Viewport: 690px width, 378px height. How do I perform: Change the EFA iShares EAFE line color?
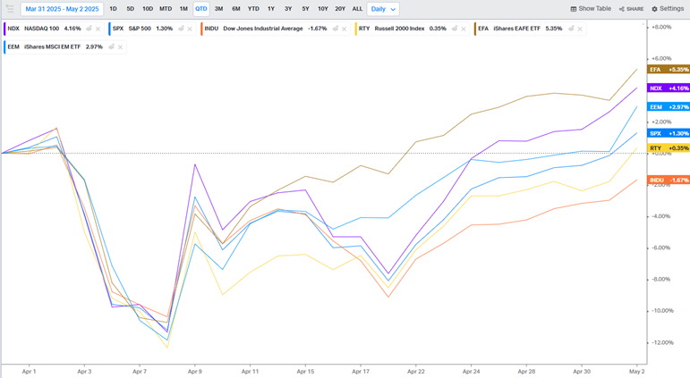(571, 29)
